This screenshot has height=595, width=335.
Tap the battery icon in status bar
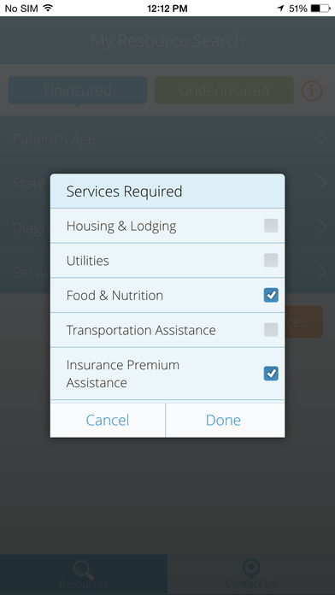point(320,9)
